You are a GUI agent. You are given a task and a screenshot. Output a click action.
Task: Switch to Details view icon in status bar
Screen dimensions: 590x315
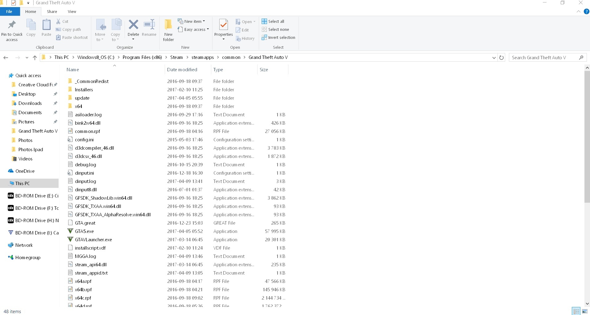[576, 311]
